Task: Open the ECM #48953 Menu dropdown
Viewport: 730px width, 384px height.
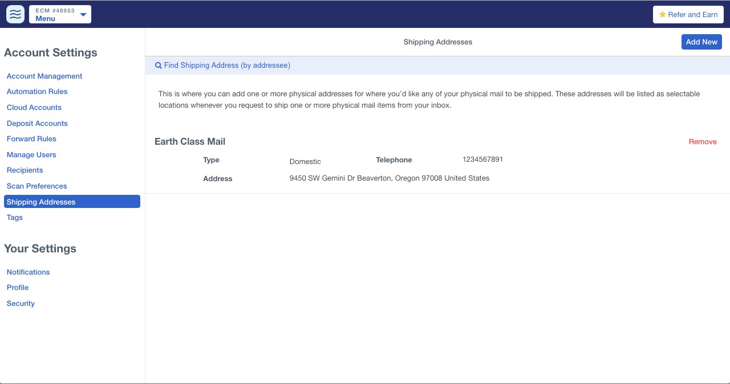Action: click(60, 14)
